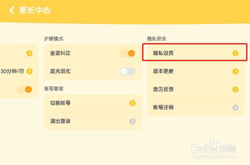Toggle the 坐姿纠正 switch off
250x165 pixels.
pyautogui.click(x=128, y=53)
